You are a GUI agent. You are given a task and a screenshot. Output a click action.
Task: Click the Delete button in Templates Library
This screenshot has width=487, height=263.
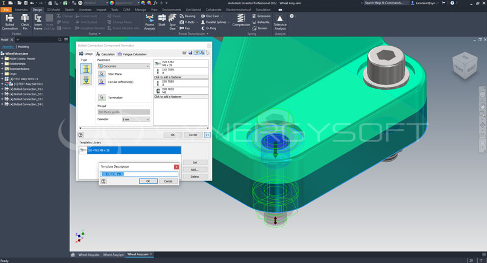(195, 176)
